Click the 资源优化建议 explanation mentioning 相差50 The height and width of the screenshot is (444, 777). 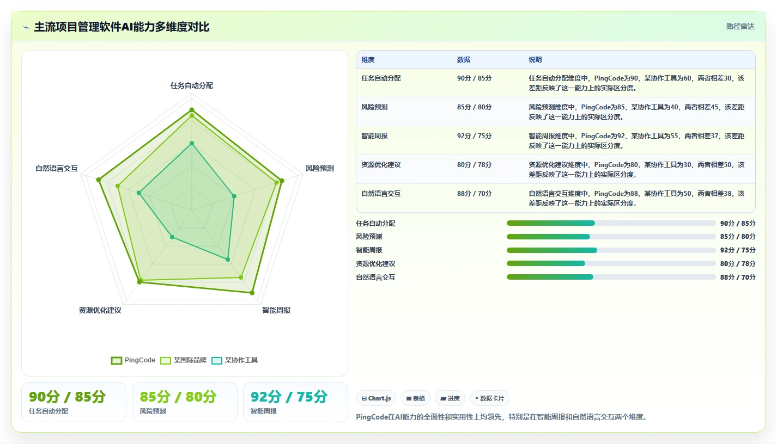click(636, 170)
